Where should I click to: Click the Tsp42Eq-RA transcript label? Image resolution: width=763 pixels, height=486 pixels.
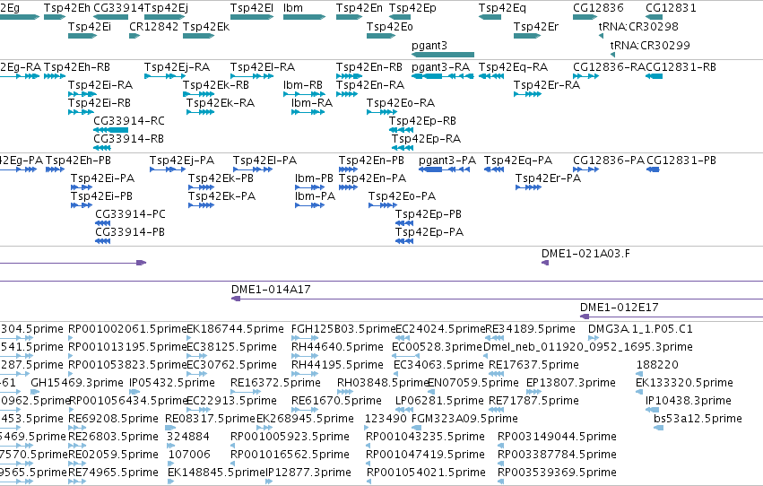point(514,66)
